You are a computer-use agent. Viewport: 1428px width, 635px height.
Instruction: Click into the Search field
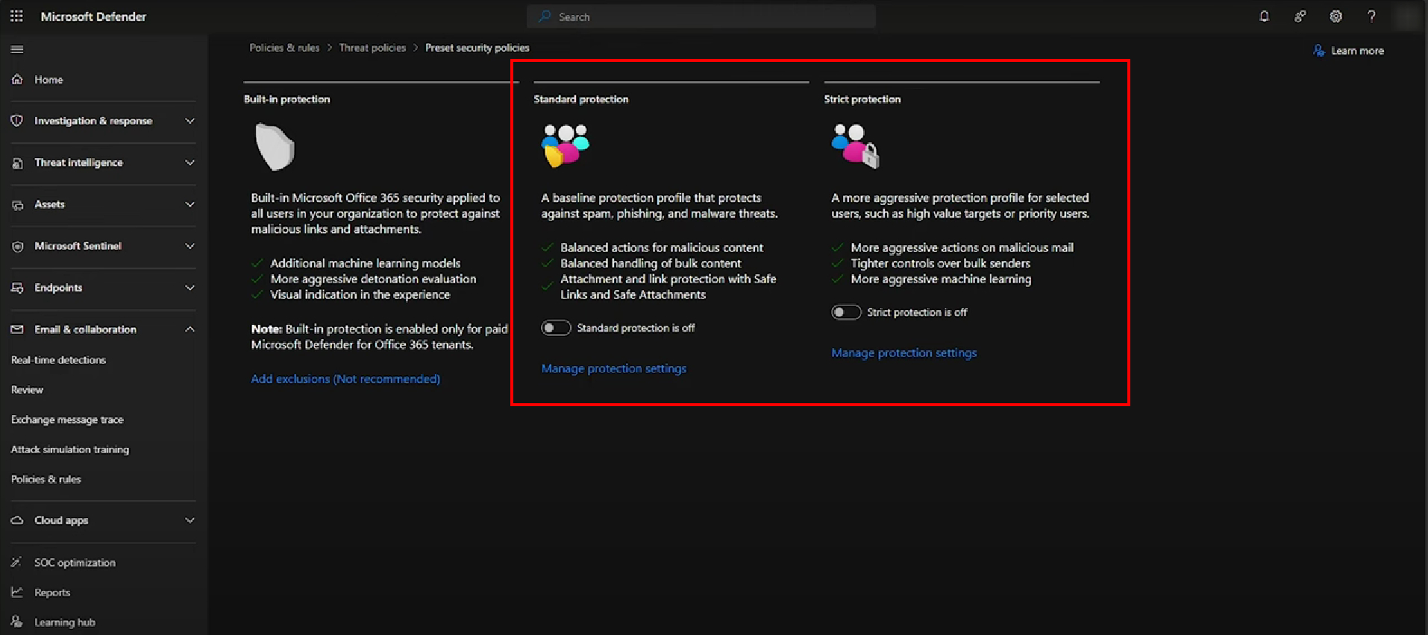tap(701, 16)
